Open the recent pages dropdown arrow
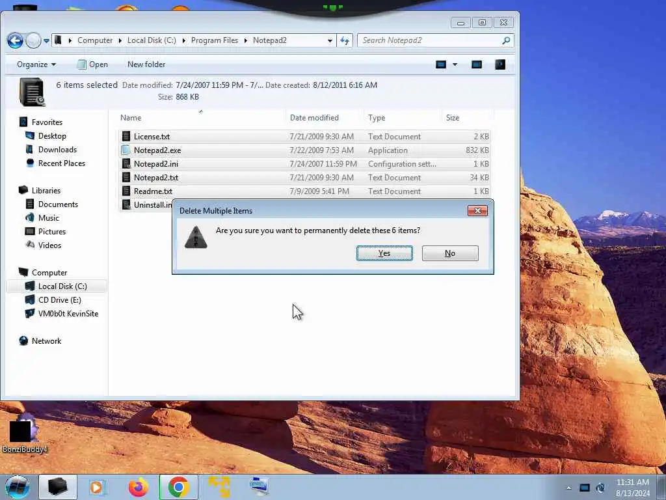 pos(46,41)
